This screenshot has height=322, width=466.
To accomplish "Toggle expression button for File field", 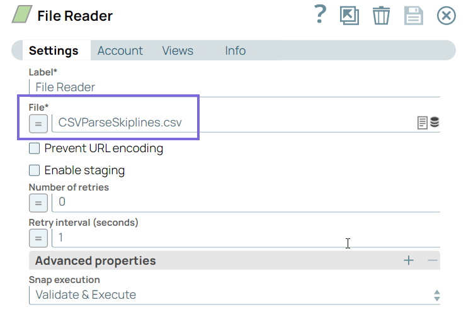I will [38, 124].
